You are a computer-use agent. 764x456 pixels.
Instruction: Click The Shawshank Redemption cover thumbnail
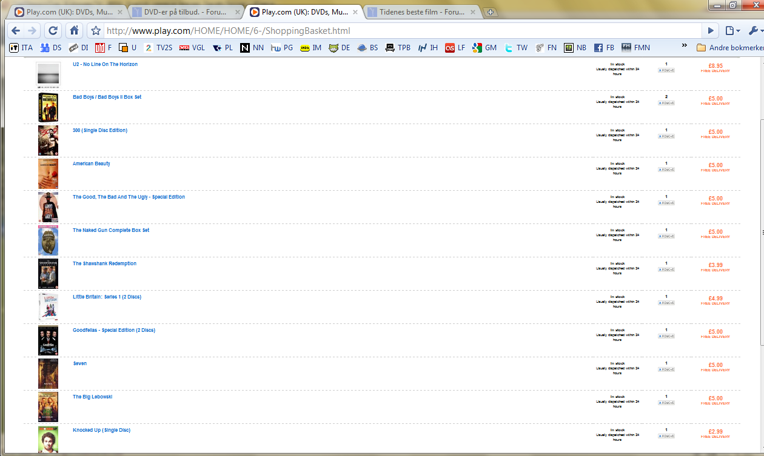point(48,274)
